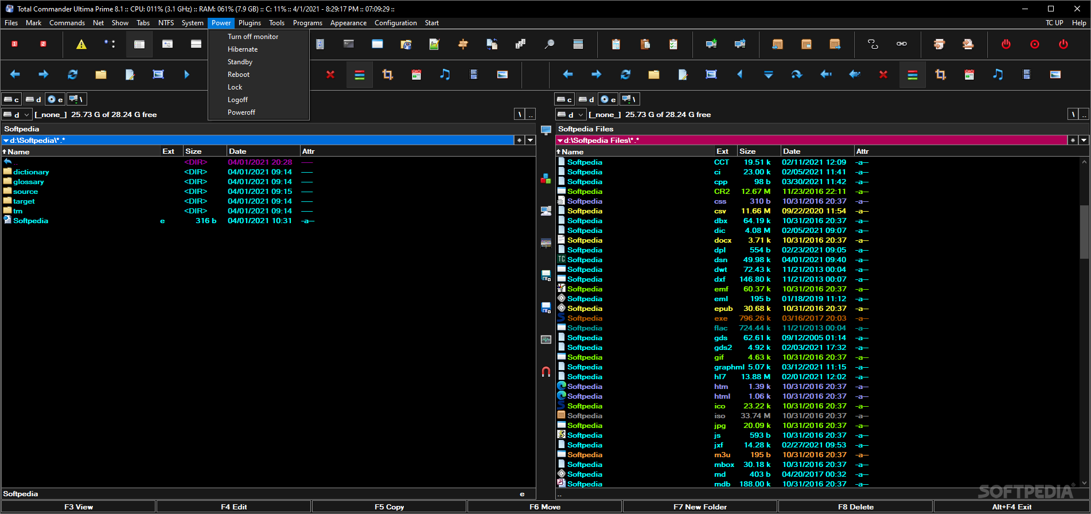The width and height of the screenshot is (1091, 514).
Task: Toggle the right panel colored lines filter icon
Action: click(913, 75)
